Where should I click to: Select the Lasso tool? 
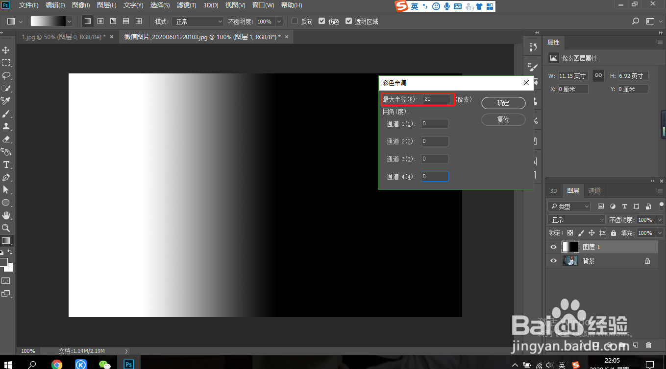click(x=6, y=75)
